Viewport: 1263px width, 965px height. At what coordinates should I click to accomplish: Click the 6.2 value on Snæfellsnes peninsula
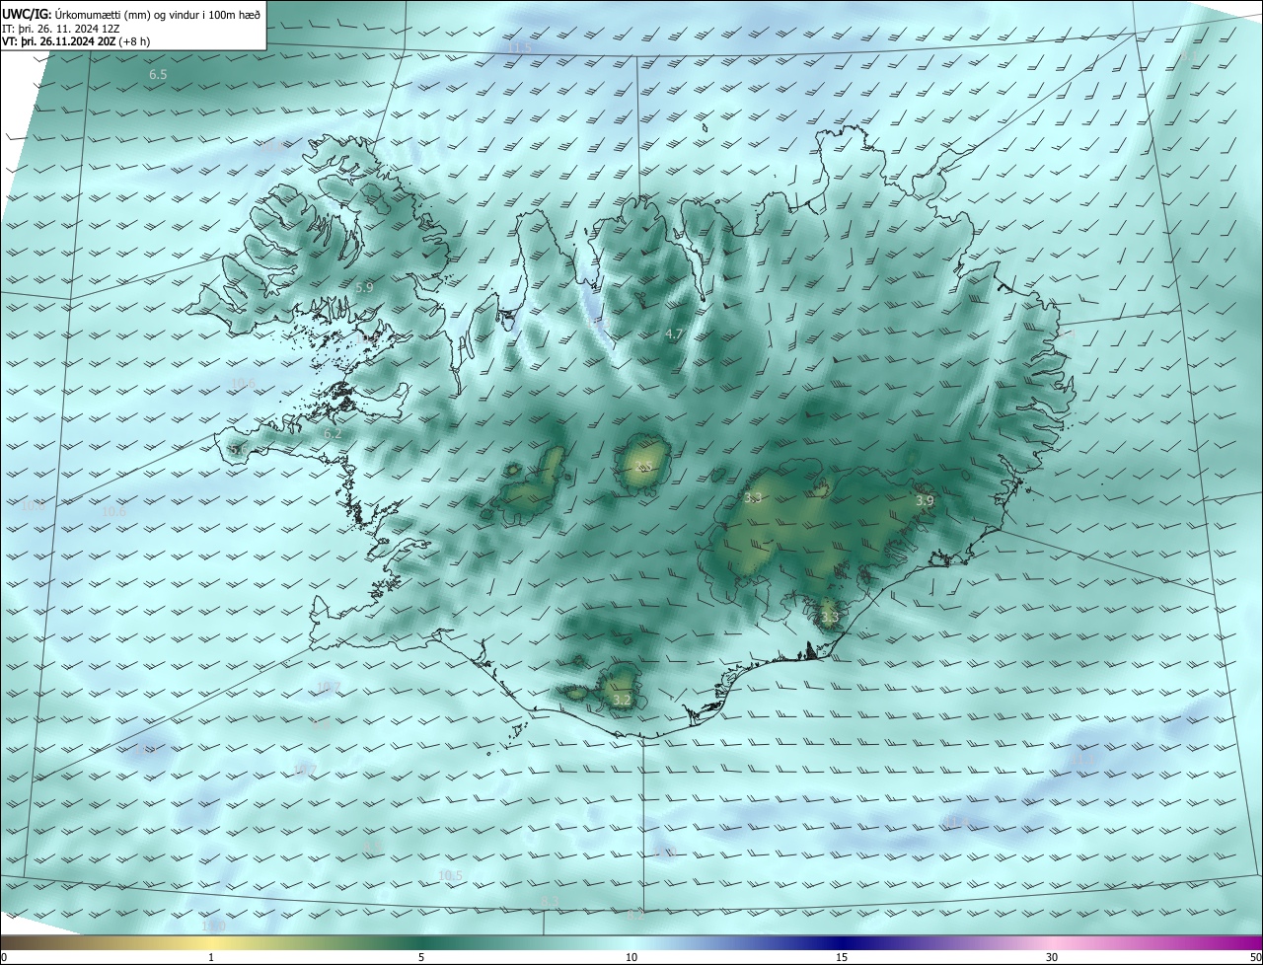coord(333,433)
